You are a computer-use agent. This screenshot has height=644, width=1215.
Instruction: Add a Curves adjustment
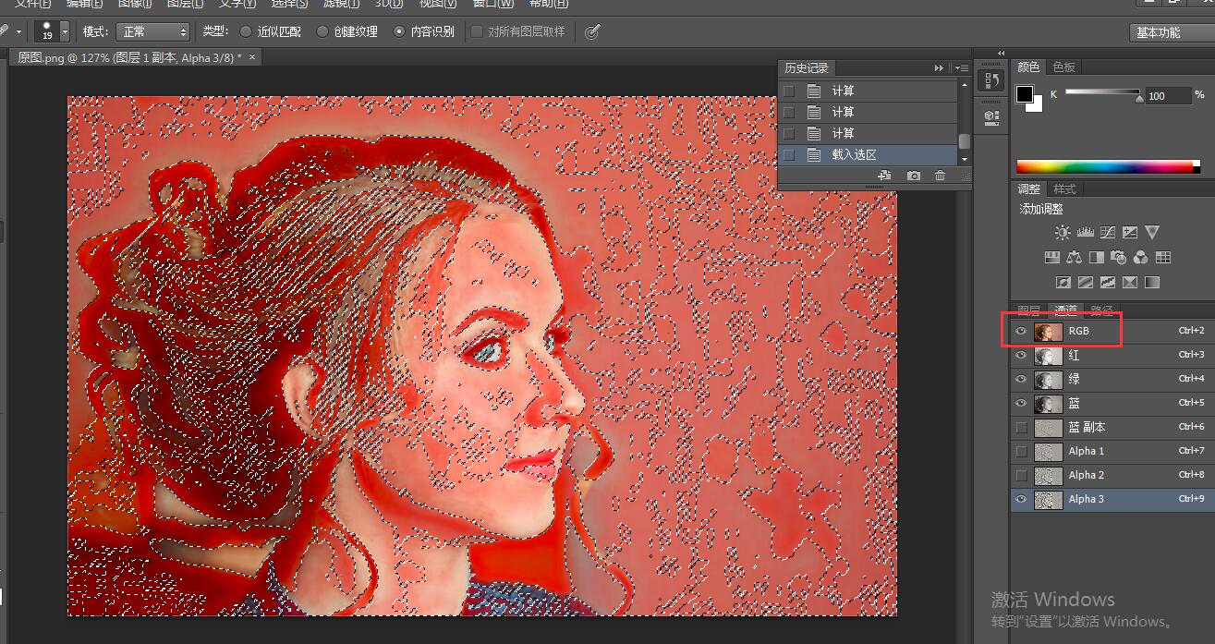[x=1107, y=233]
